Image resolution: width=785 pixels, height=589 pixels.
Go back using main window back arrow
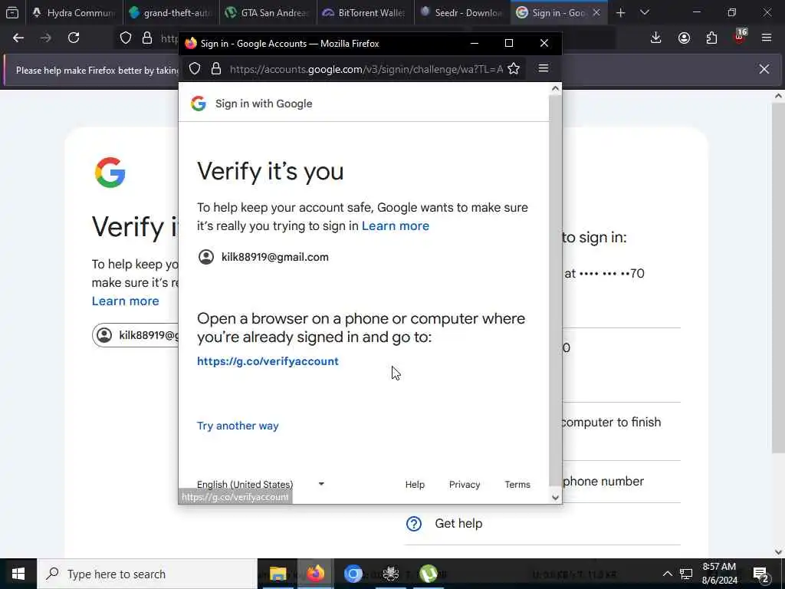(x=18, y=38)
